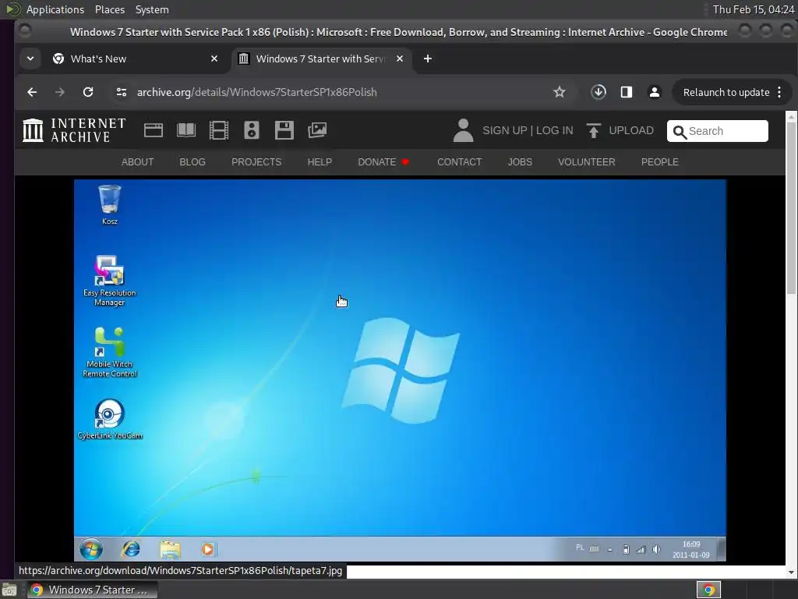Viewport: 798px width, 599px height.
Task: Click the clock in the top panel
Action: tap(754, 9)
